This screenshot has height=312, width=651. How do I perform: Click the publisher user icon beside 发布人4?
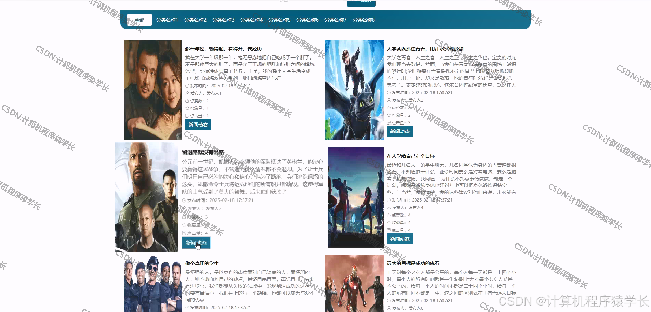click(389, 208)
